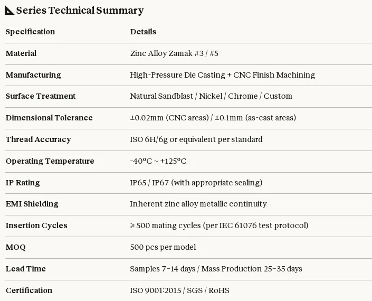The height and width of the screenshot is (301, 372).
Task: Click the triangle ruler icon beside the heading
Action: coord(9,11)
